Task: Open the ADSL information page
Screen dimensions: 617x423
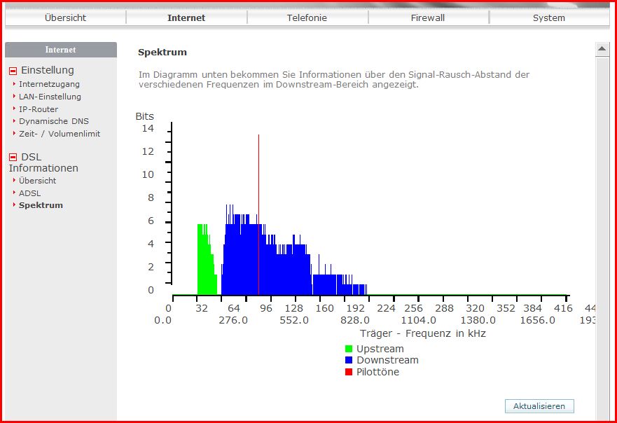Action: 30,193
